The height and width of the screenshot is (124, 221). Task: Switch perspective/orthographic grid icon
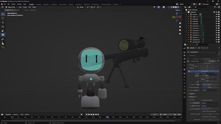point(180,34)
